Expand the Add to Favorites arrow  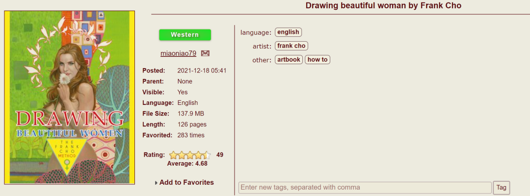(x=157, y=183)
